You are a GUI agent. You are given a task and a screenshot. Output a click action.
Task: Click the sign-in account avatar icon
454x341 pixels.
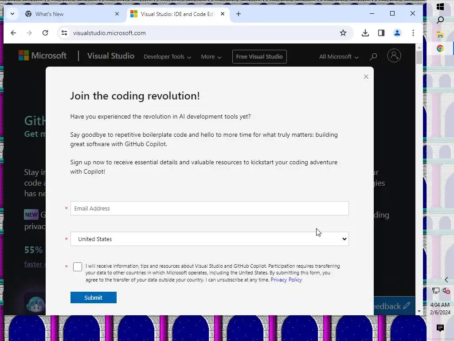(394, 56)
